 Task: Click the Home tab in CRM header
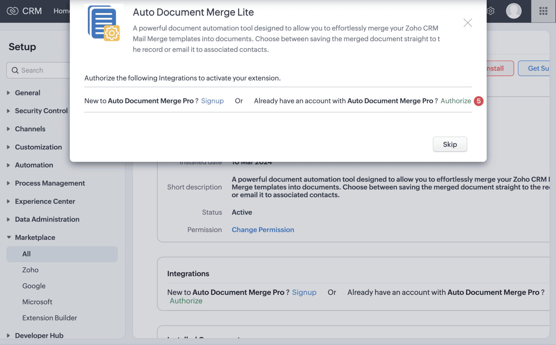62,11
